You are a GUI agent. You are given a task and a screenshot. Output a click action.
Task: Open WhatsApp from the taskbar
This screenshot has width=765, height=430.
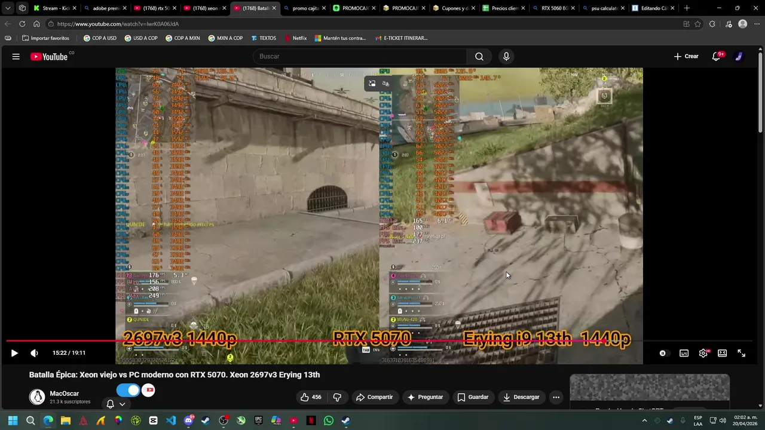[x=329, y=420]
